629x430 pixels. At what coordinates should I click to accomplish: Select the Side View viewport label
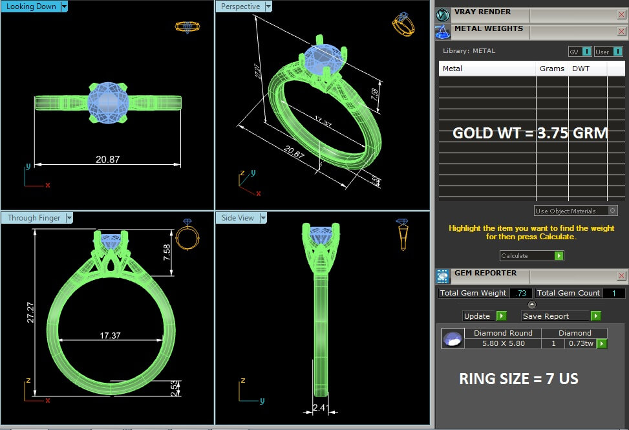coord(237,218)
